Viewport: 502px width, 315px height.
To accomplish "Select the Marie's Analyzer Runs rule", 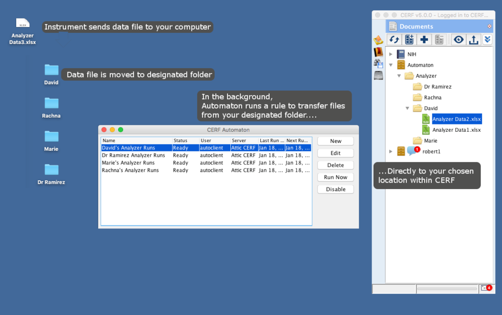I will 206,163.
